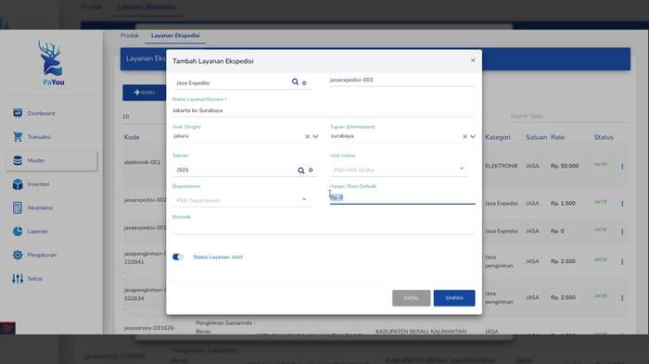649x364 pixels.
Task: Open Transaksi cart menu
Action: (x=32, y=137)
